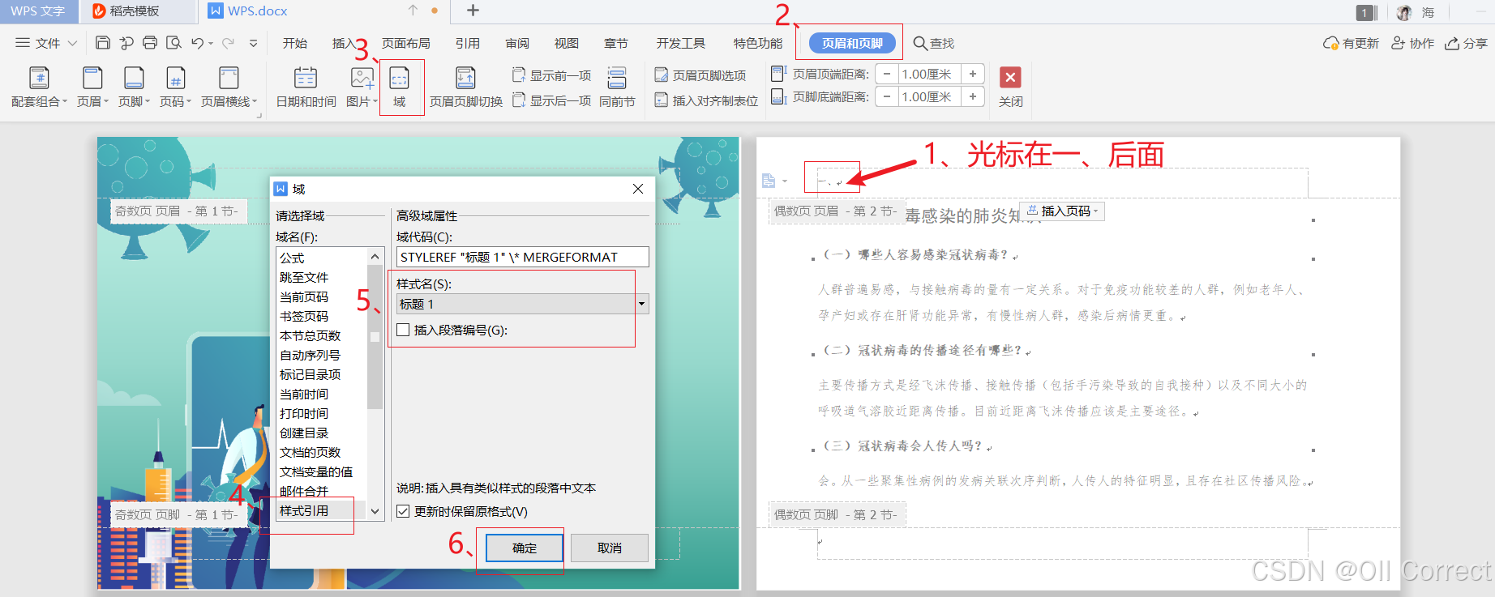This screenshot has width=1495, height=597.
Task: Click the header layout icon beside page
Action: (769, 181)
